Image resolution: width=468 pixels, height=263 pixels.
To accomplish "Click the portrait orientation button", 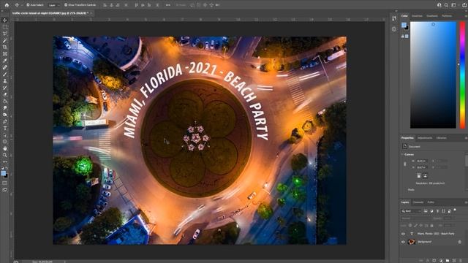I will click(419, 175).
